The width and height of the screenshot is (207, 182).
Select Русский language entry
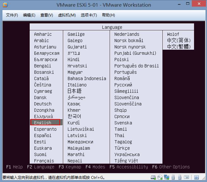[123, 85]
